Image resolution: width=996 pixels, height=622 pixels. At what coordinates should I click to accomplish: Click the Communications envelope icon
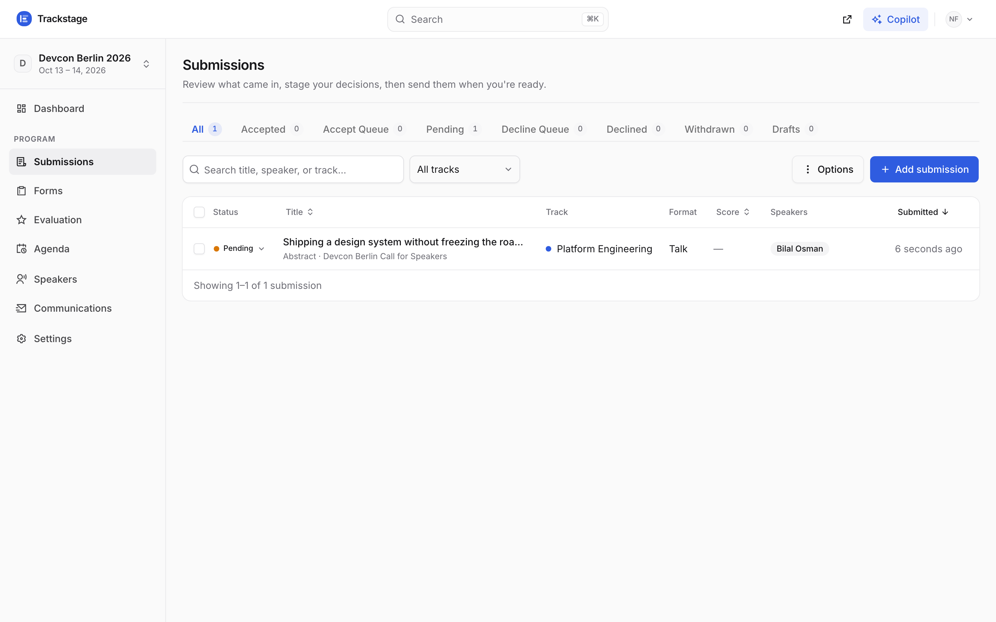click(21, 308)
